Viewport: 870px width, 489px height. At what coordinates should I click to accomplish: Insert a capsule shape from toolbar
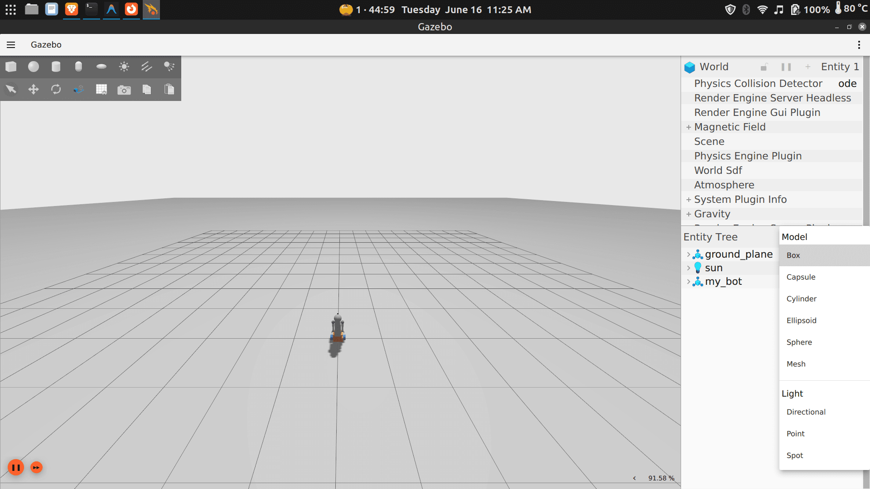pos(79,67)
